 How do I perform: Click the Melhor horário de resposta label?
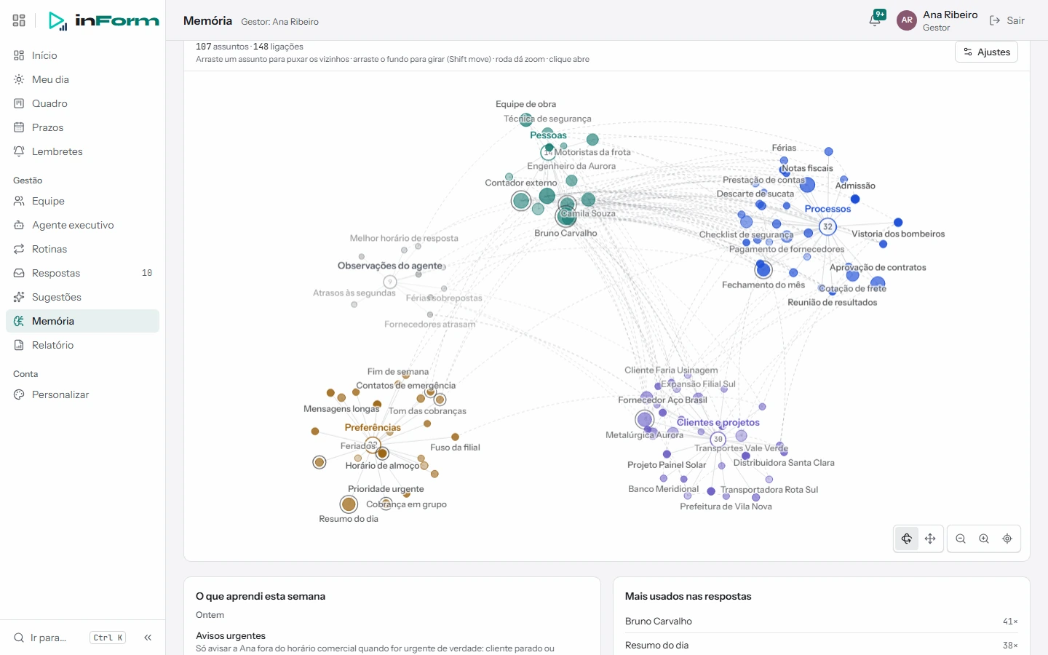(x=404, y=238)
